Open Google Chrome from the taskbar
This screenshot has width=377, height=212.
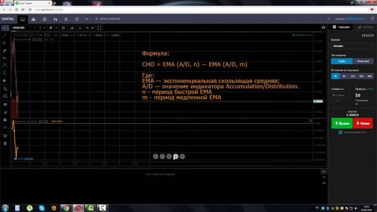[x=66, y=208]
